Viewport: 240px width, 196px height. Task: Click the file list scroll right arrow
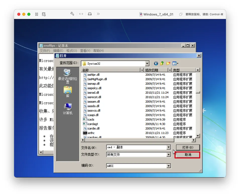194,140
